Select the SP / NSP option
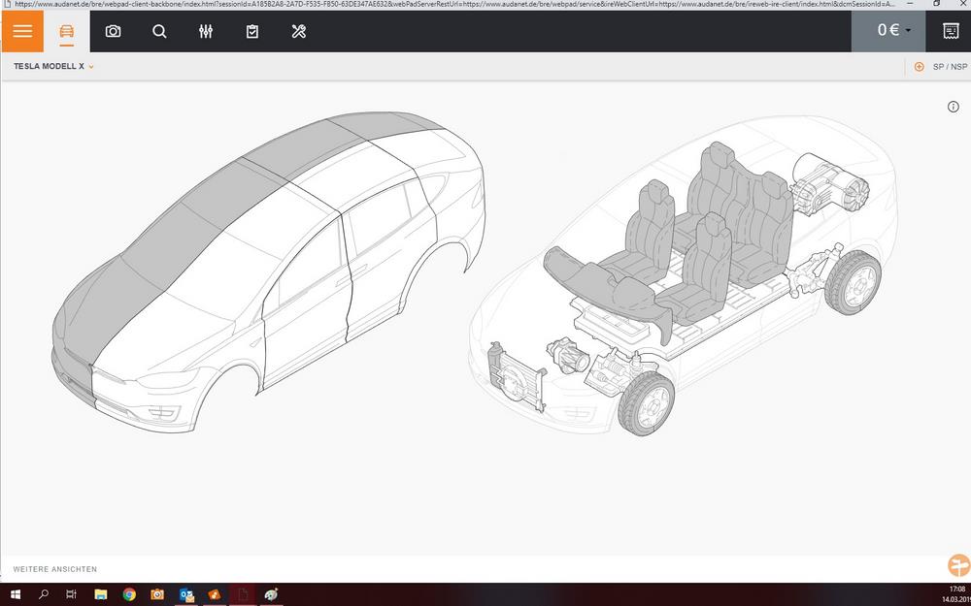The image size is (971, 606). 950,67
